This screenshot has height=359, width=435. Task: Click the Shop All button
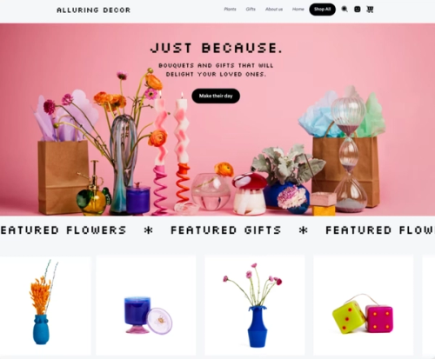322,10
